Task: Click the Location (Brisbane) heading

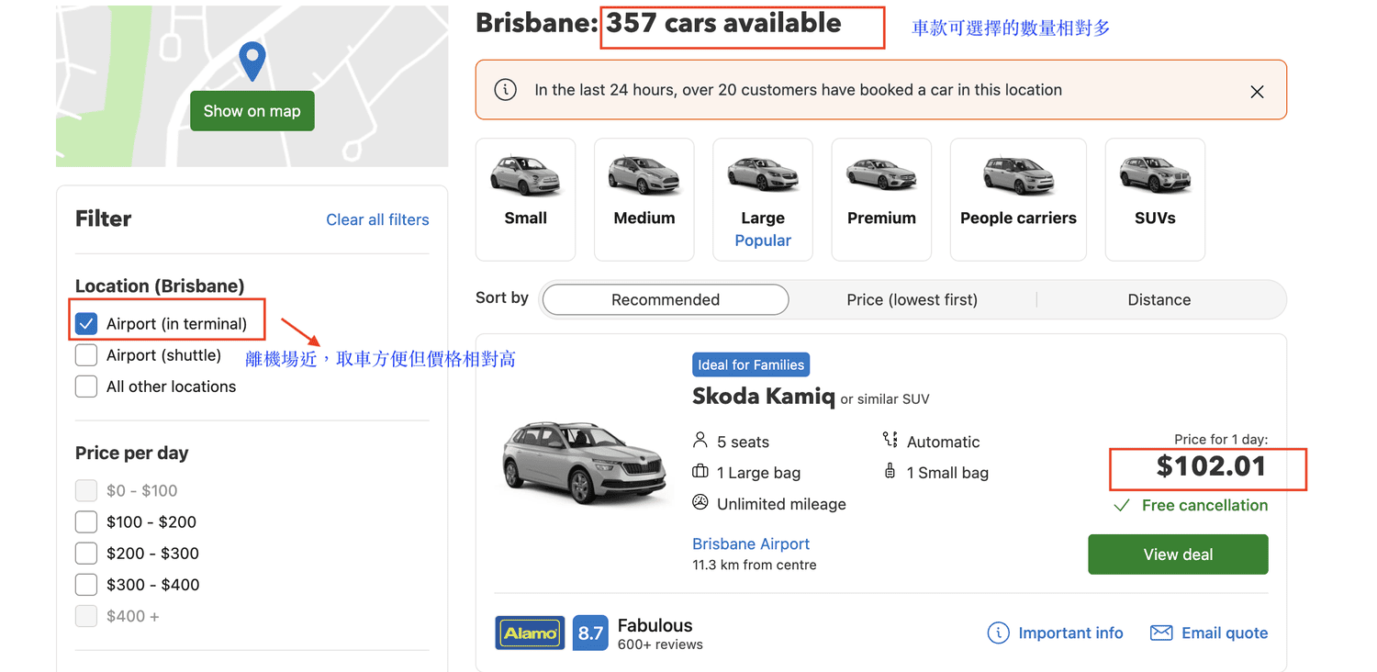Action: (x=160, y=286)
